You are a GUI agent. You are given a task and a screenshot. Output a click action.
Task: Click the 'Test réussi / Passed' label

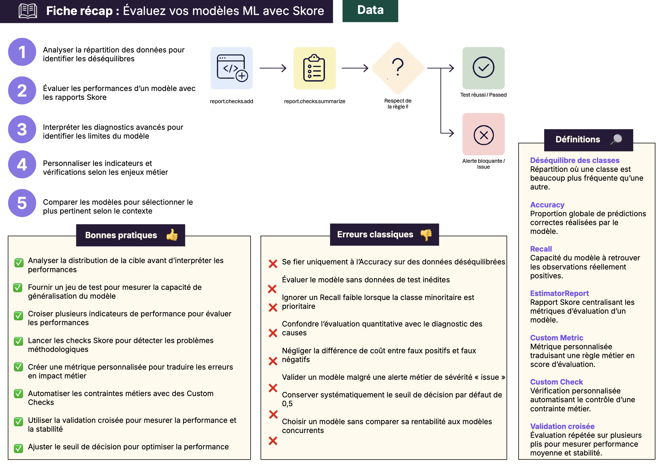[483, 95]
